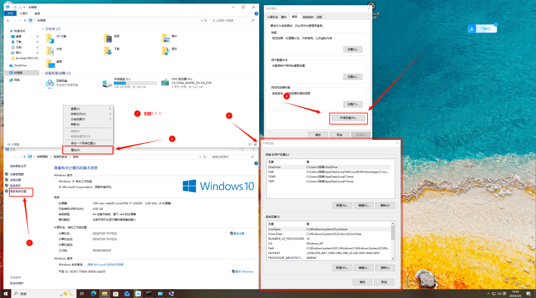Open the 图片 folder in the folders group

[166, 38]
